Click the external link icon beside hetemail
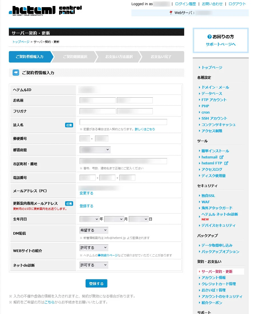Viewport: 257px width, 314px height. click(x=221, y=157)
